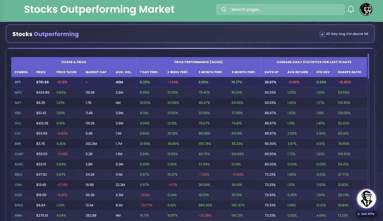Image resolution: width=383 pixels, height=221 pixels.
Task: Open the SPY ticker link
Action: pos(18,82)
